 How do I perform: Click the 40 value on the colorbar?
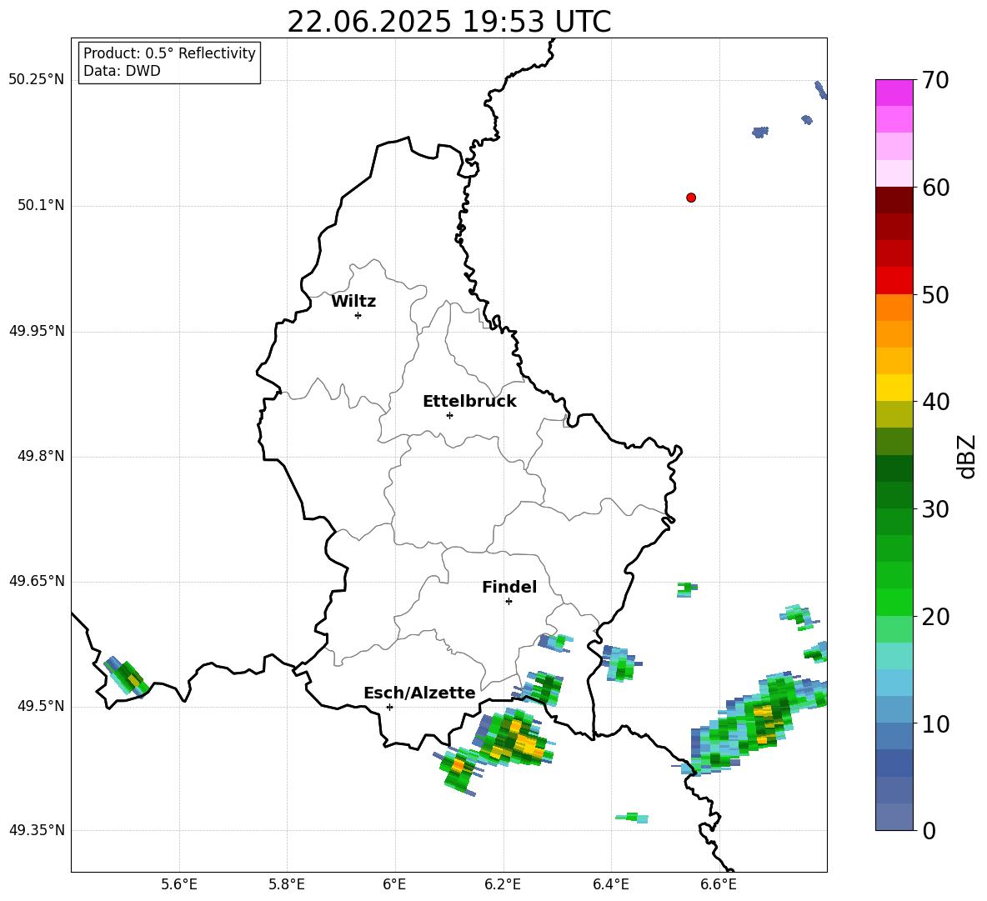tap(935, 402)
